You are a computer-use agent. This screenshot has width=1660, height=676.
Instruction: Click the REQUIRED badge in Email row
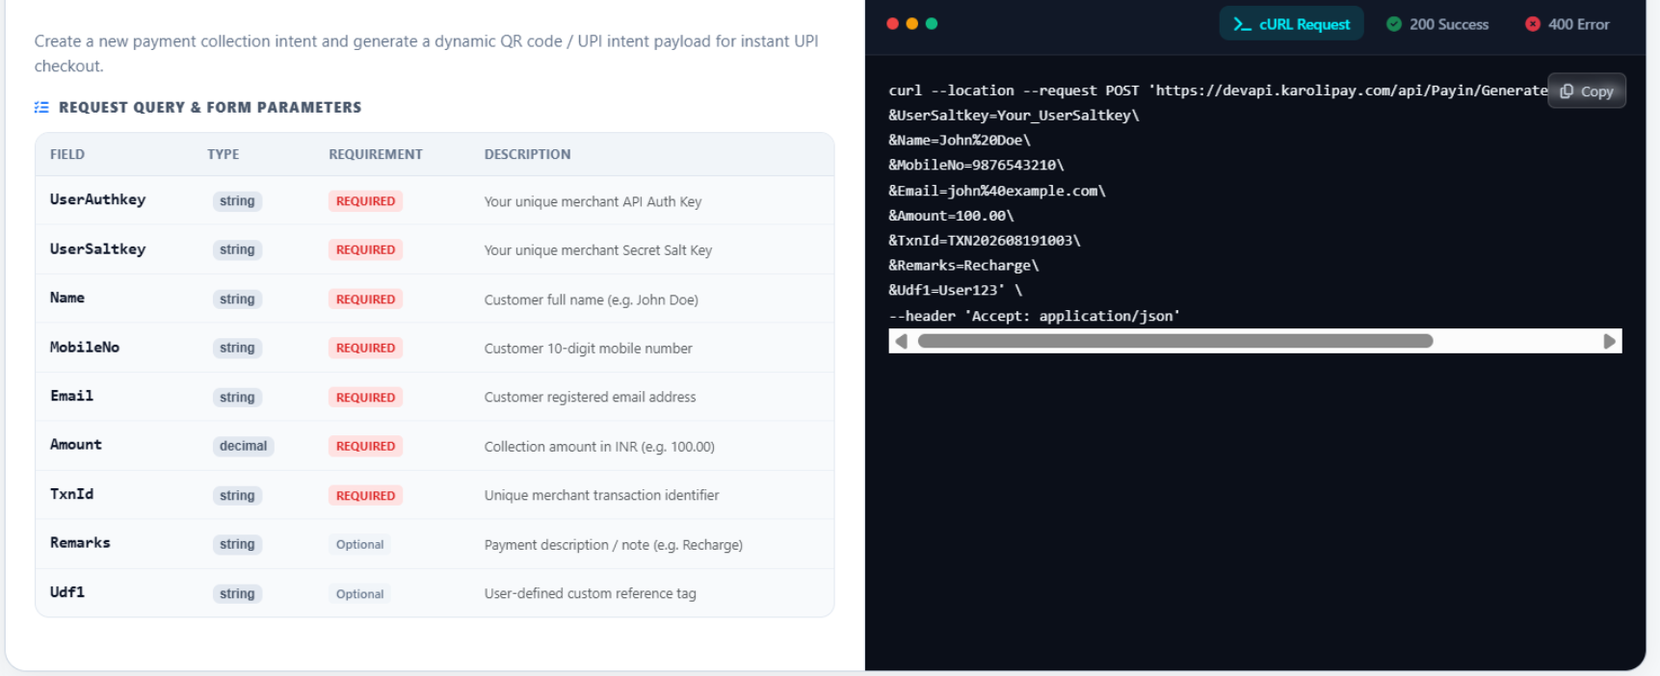coord(365,397)
